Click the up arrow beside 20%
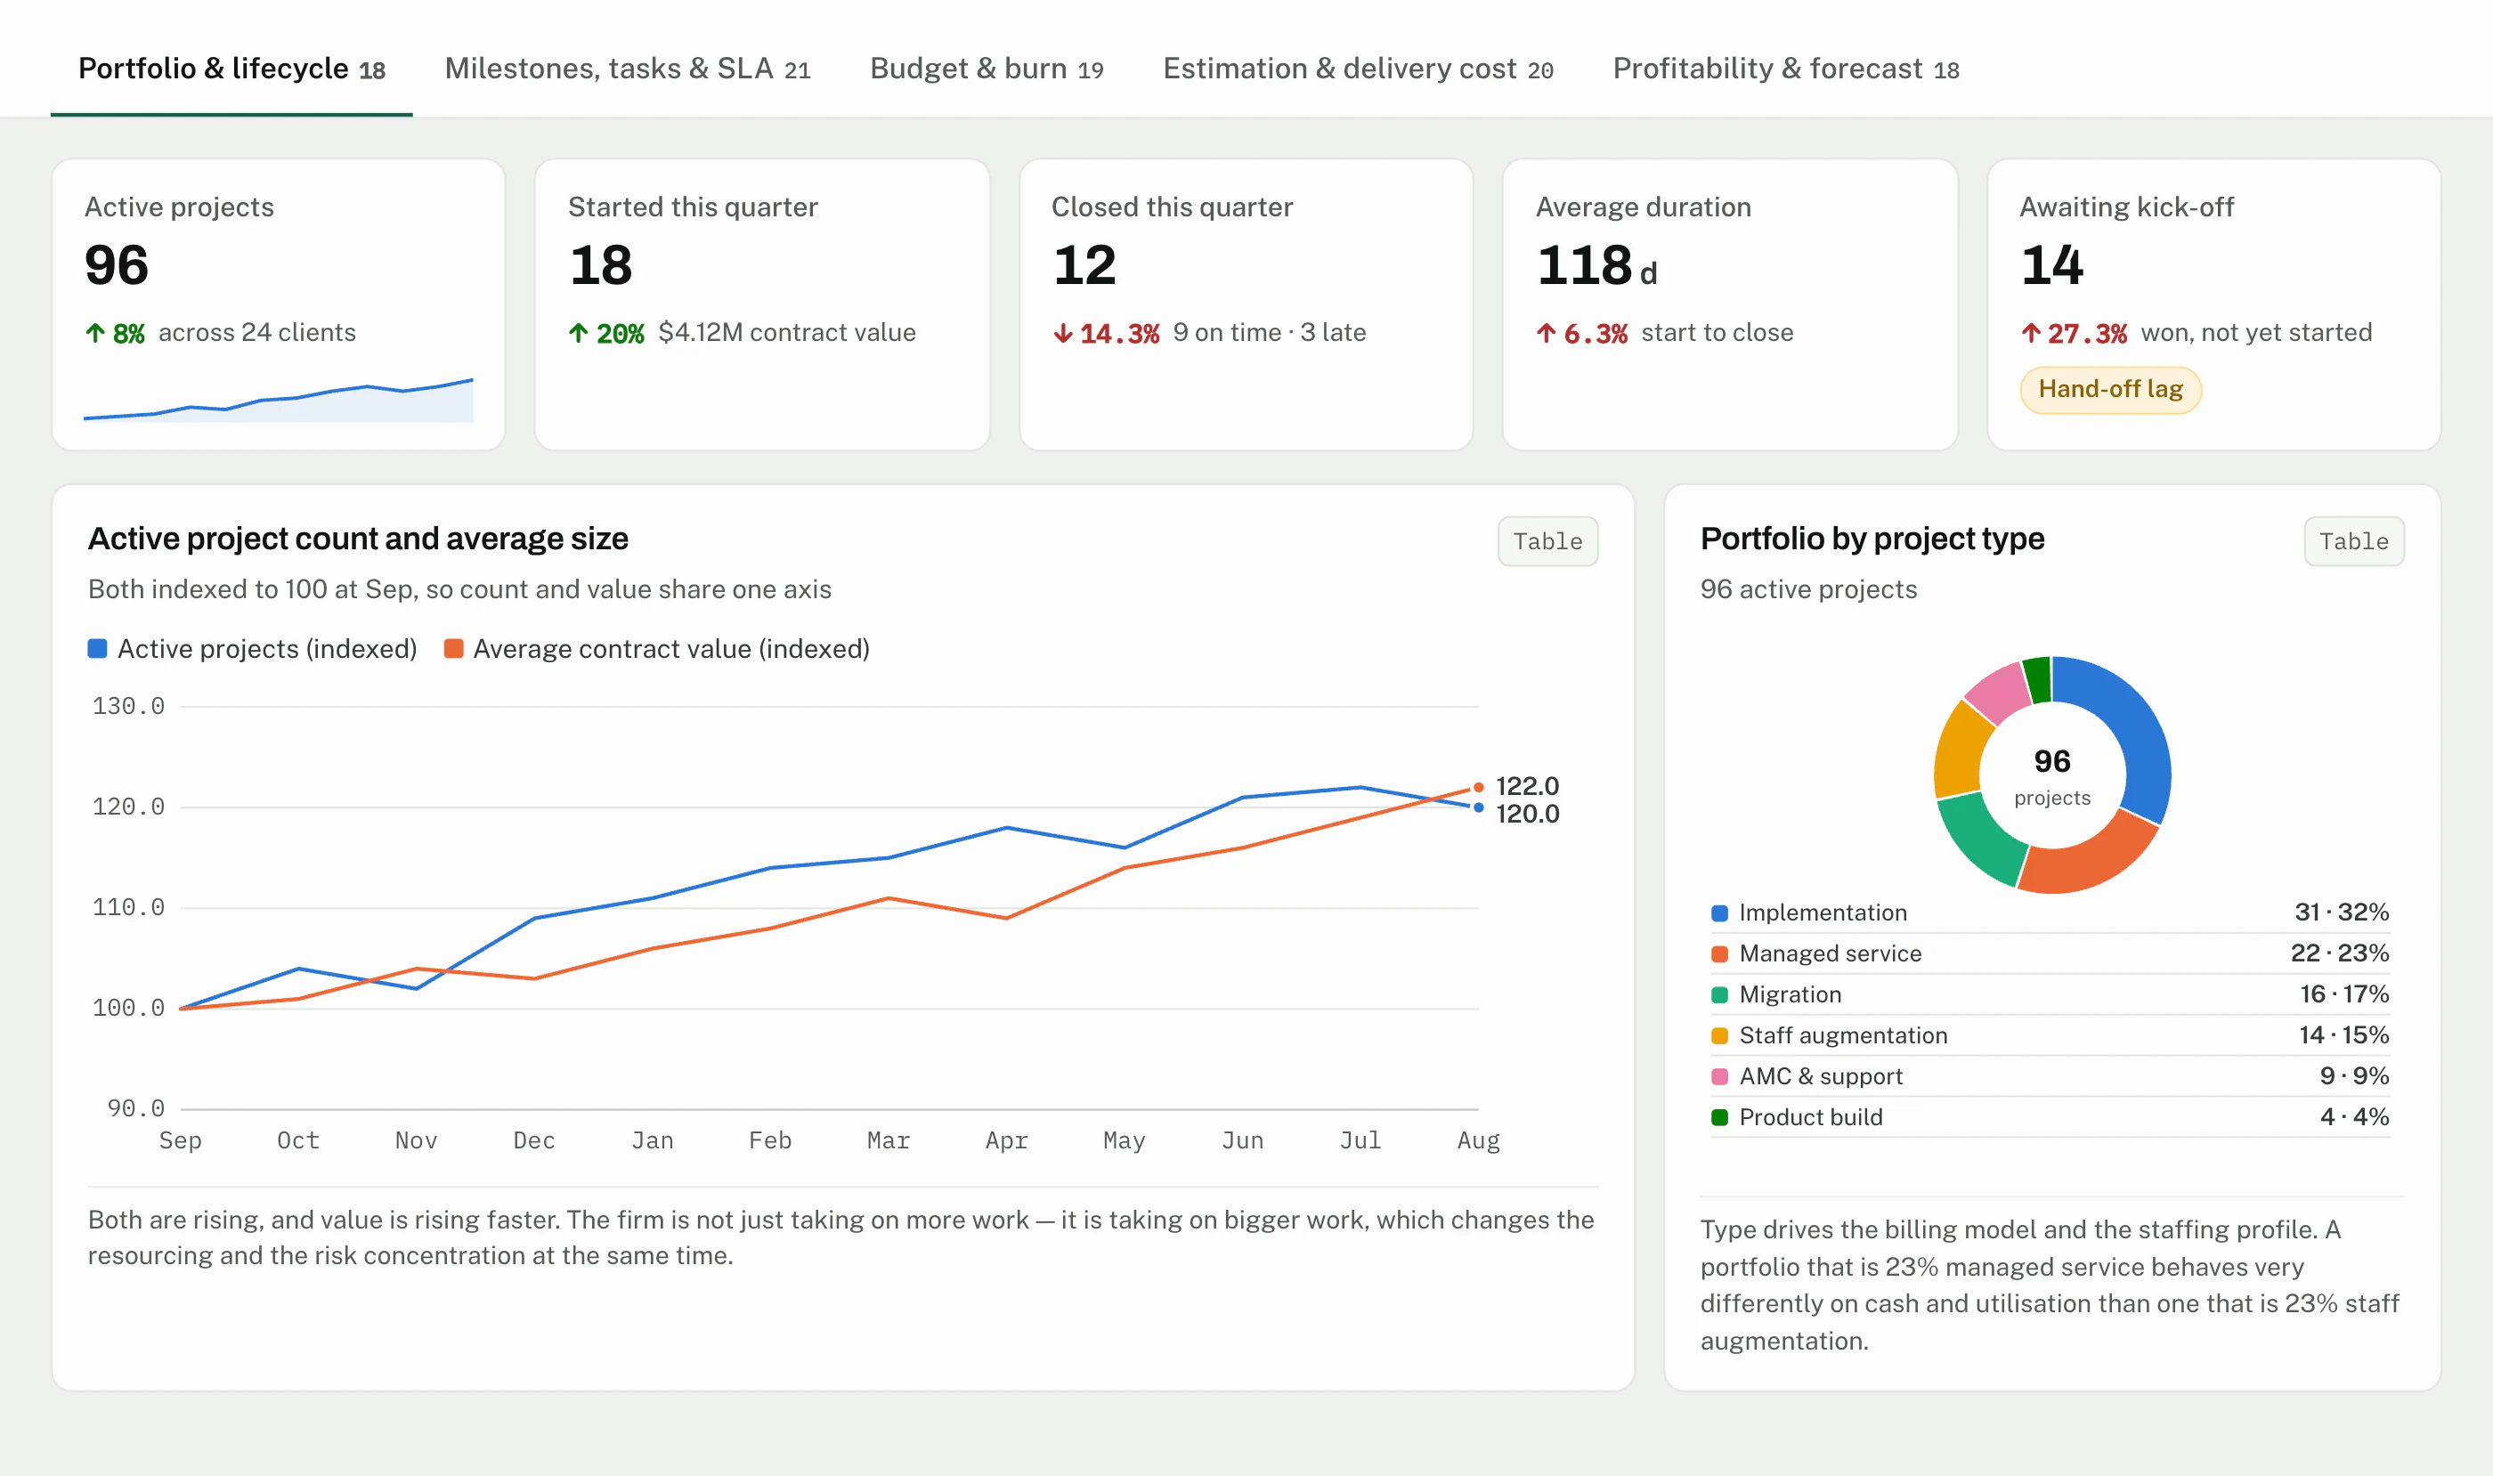Image resolution: width=2493 pixels, height=1476 pixels. coord(578,333)
